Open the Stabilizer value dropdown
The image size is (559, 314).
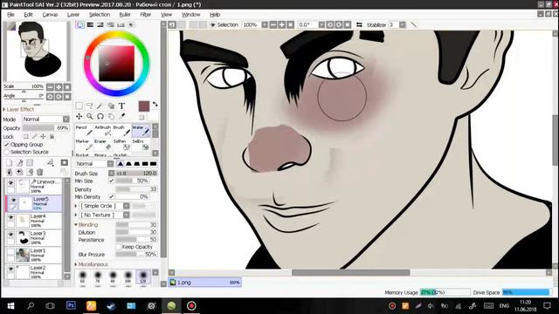(x=402, y=24)
